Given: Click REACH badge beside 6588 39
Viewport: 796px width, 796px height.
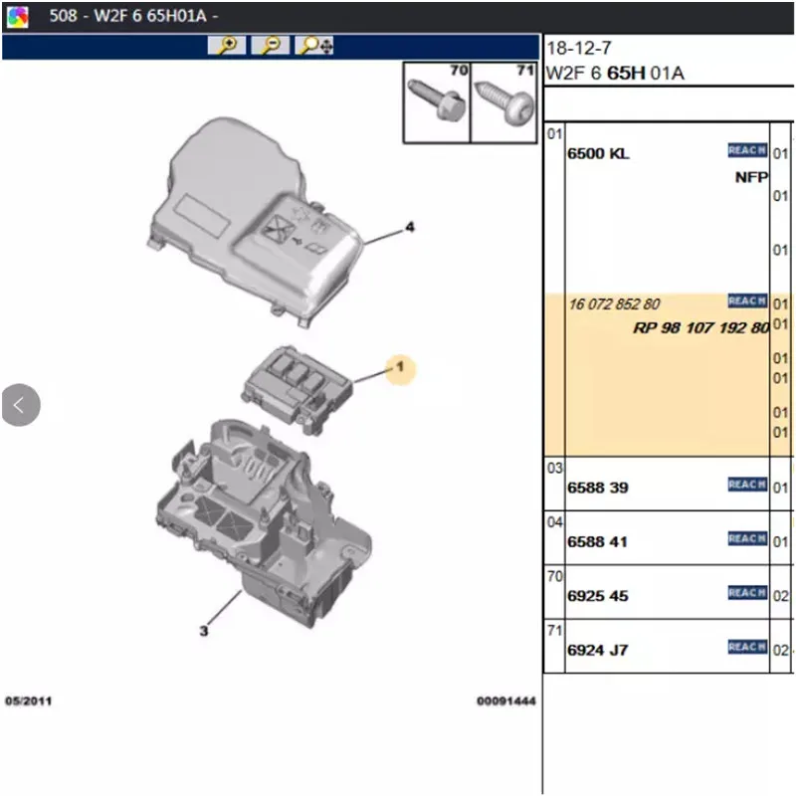Looking at the screenshot, I should pyautogui.click(x=747, y=485).
